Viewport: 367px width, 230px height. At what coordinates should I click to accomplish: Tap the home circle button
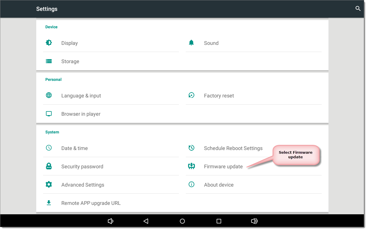pos(182,221)
